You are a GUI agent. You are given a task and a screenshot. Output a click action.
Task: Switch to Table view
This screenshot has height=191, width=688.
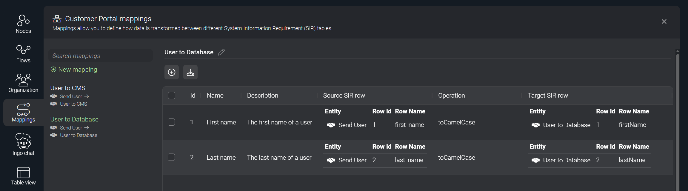23,176
